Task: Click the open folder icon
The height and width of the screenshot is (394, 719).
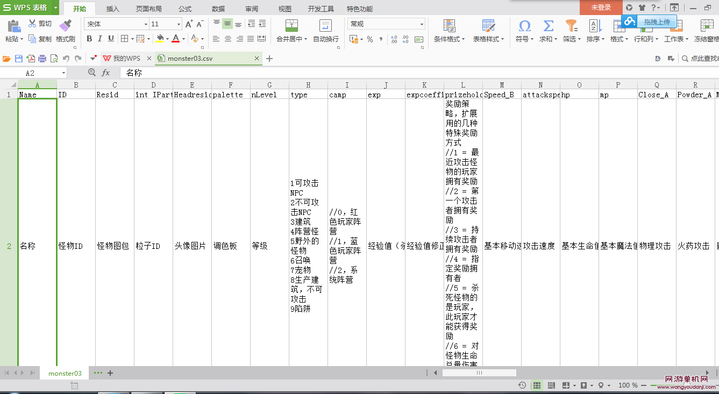Action: tap(7, 59)
